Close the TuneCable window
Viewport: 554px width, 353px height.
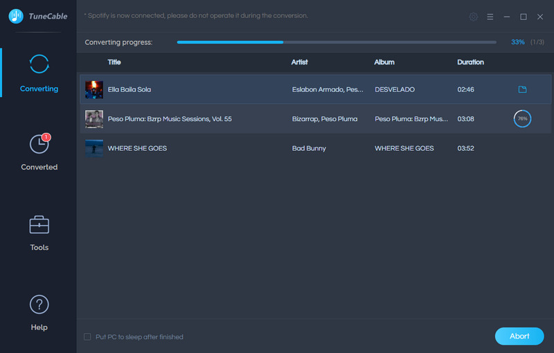(x=540, y=17)
